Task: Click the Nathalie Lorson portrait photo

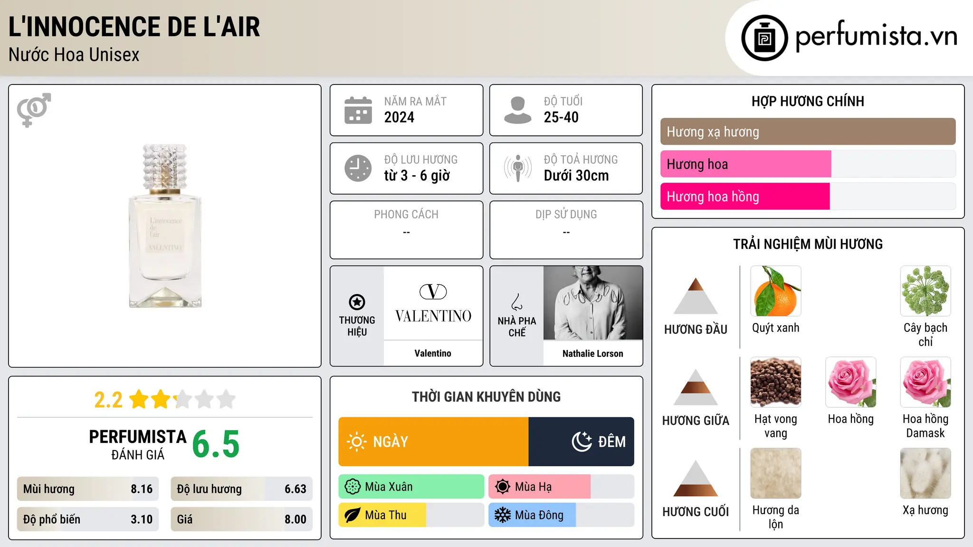Action: tap(593, 303)
